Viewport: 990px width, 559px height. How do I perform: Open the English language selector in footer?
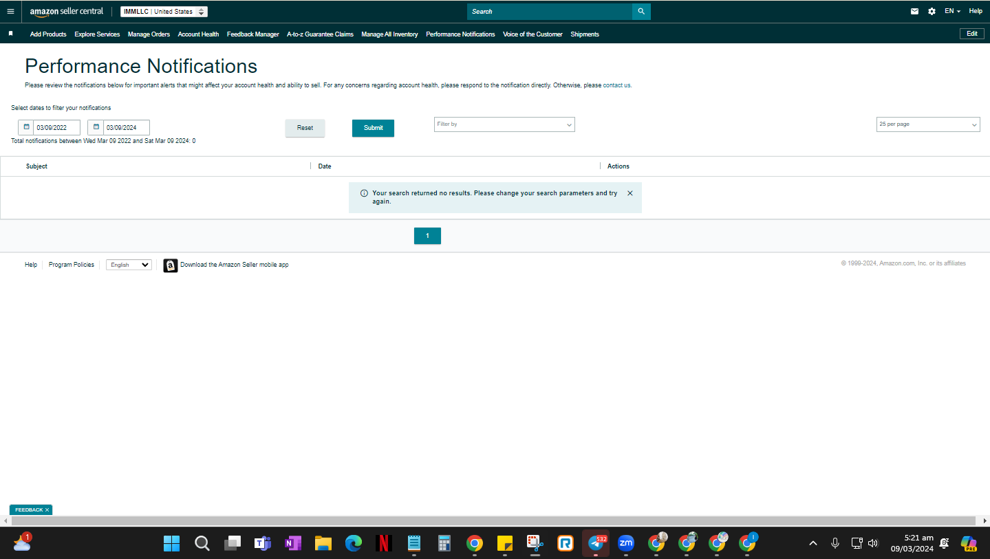129,265
